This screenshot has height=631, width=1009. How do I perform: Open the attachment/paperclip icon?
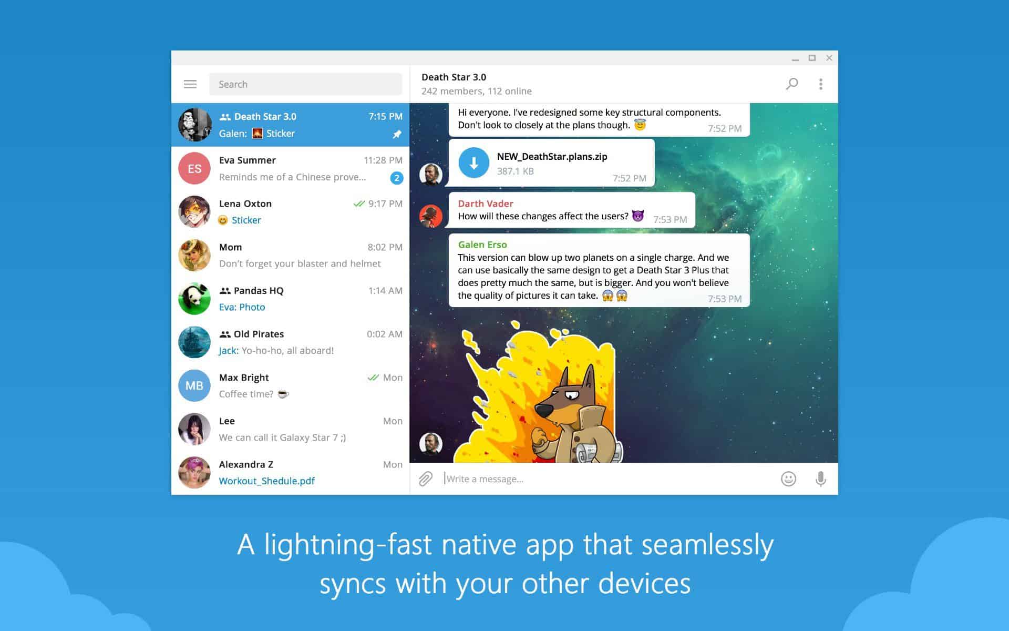point(426,479)
